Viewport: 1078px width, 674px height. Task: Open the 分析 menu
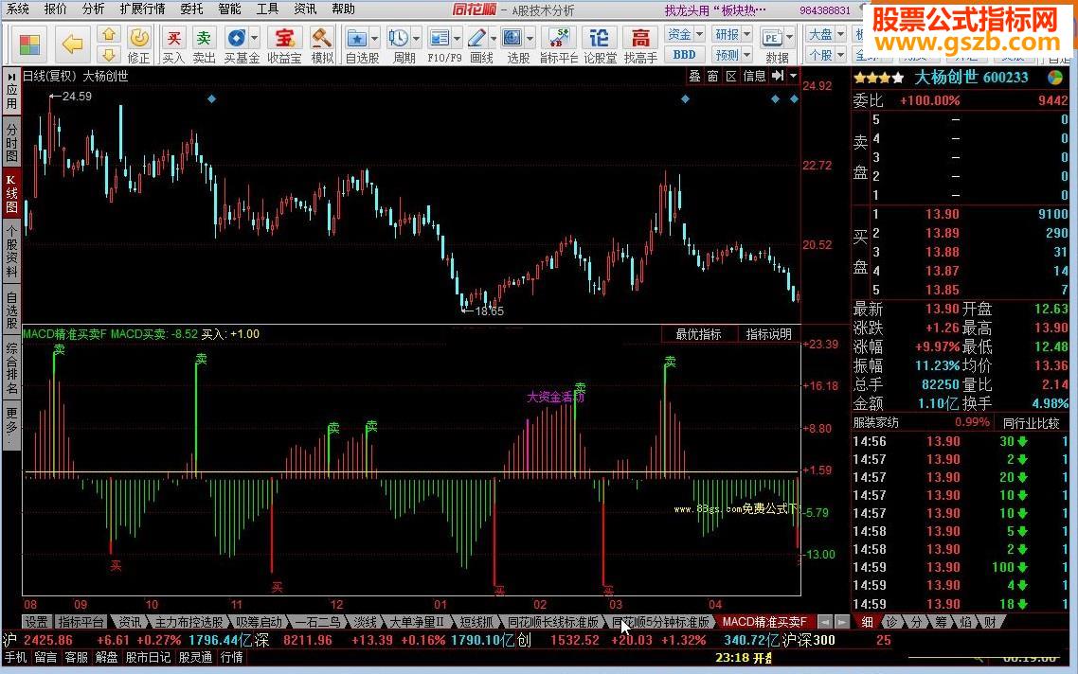pos(94,9)
